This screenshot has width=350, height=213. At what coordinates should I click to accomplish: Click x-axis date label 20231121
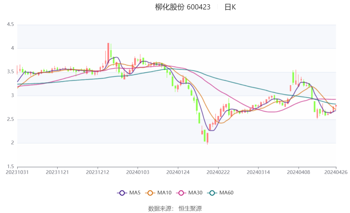tap(57, 172)
